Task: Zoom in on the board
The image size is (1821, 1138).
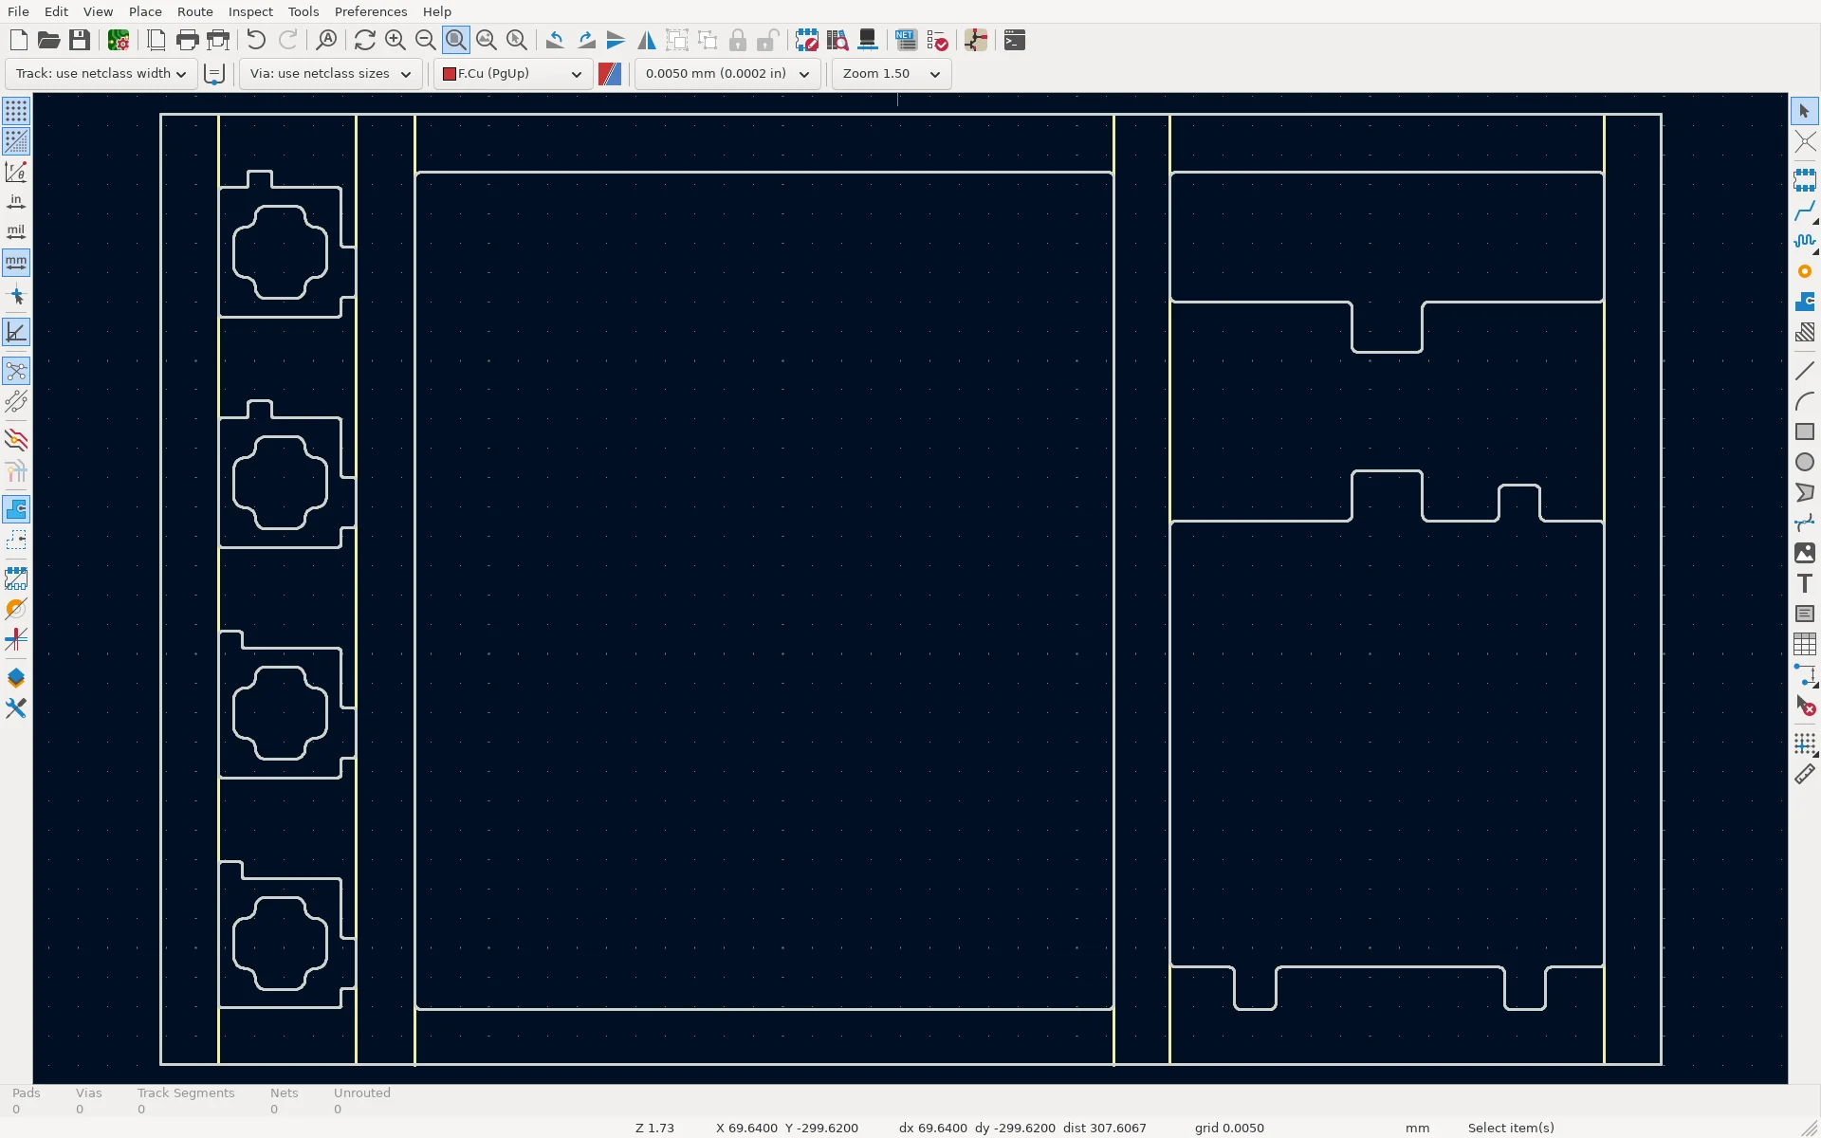Action: coord(395,40)
